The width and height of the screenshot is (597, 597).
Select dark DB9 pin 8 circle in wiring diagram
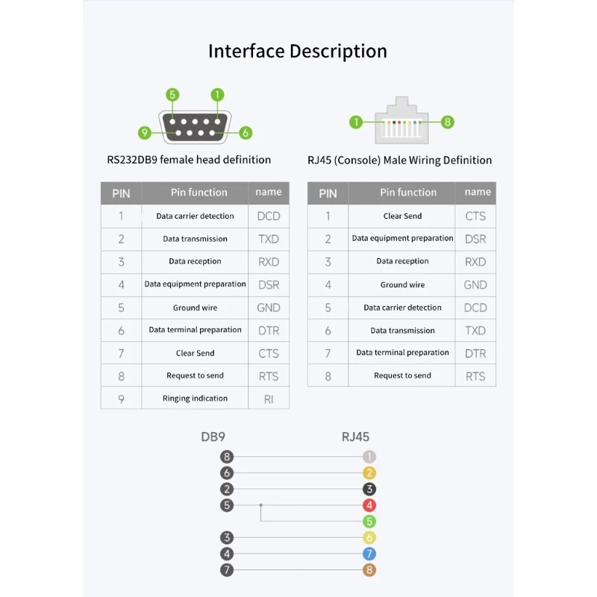click(228, 457)
